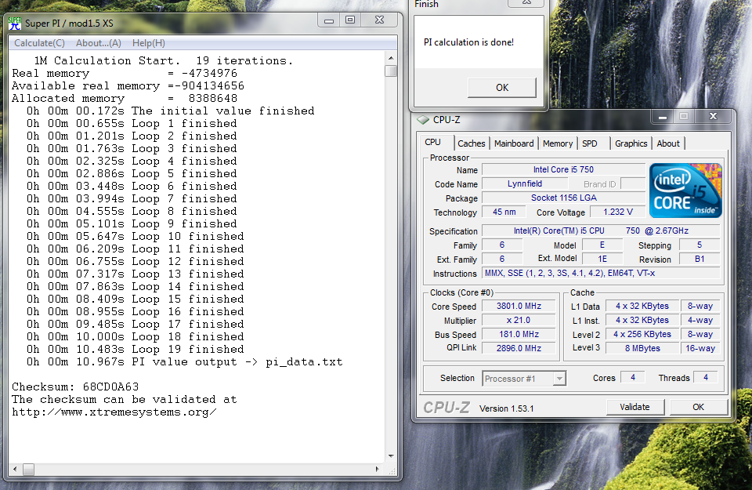Open the Help(H) menu in Super PI
Screen dimensions: 752x490
[149, 43]
